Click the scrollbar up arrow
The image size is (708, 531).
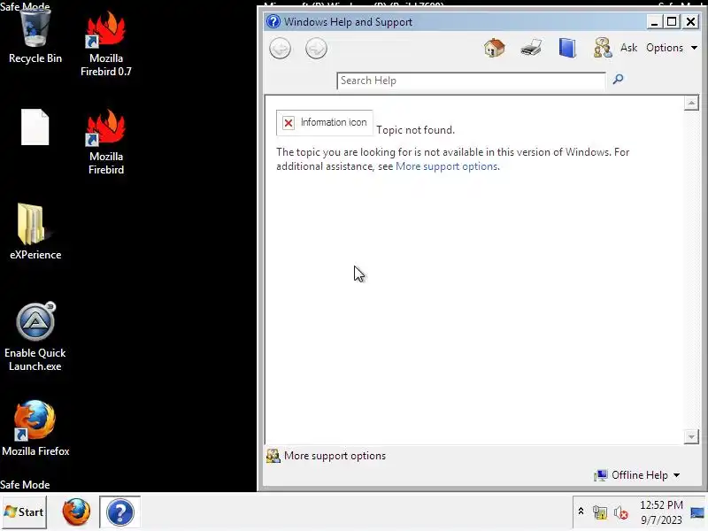[x=691, y=104]
